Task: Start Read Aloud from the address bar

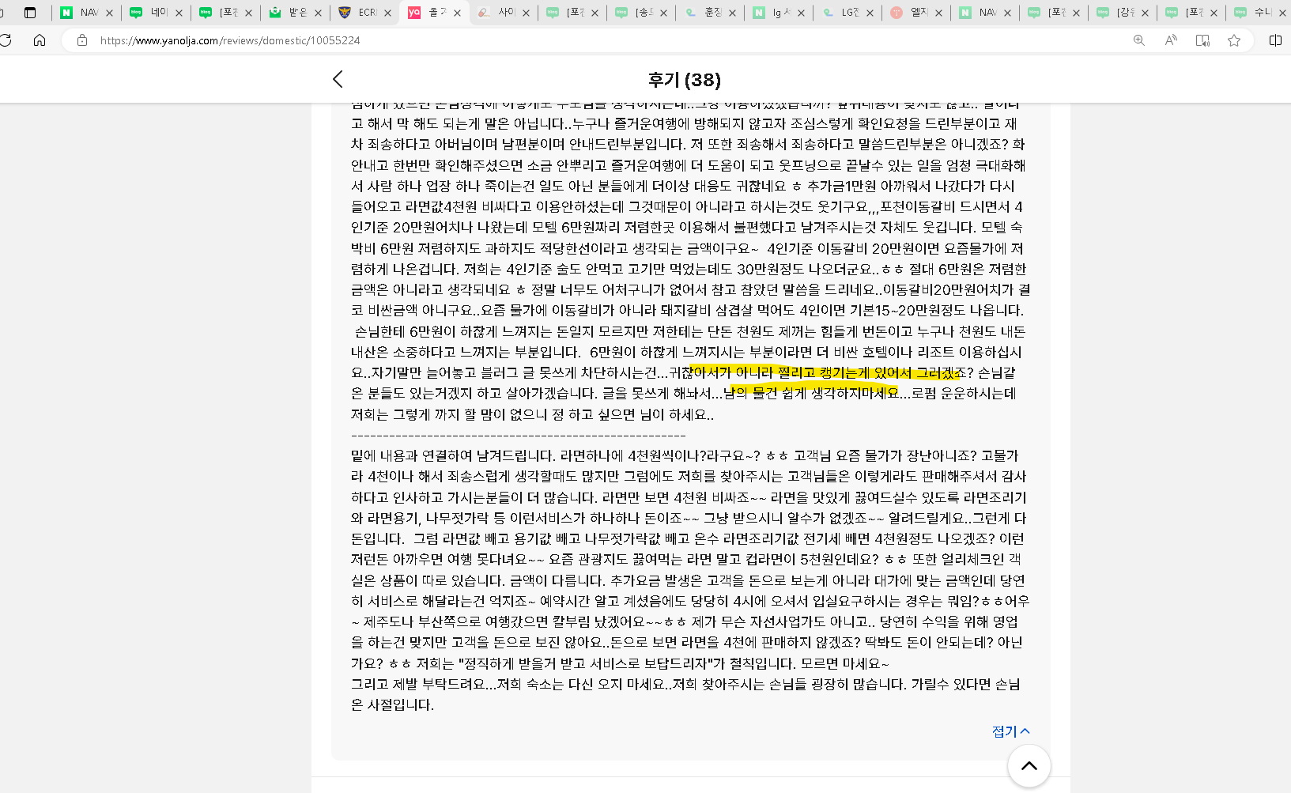Action: tap(1171, 40)
